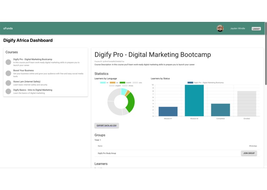Click the cyan en donut segment
Image resolution: width=267 pixels, height=190 pixels.
click(124, 92)
